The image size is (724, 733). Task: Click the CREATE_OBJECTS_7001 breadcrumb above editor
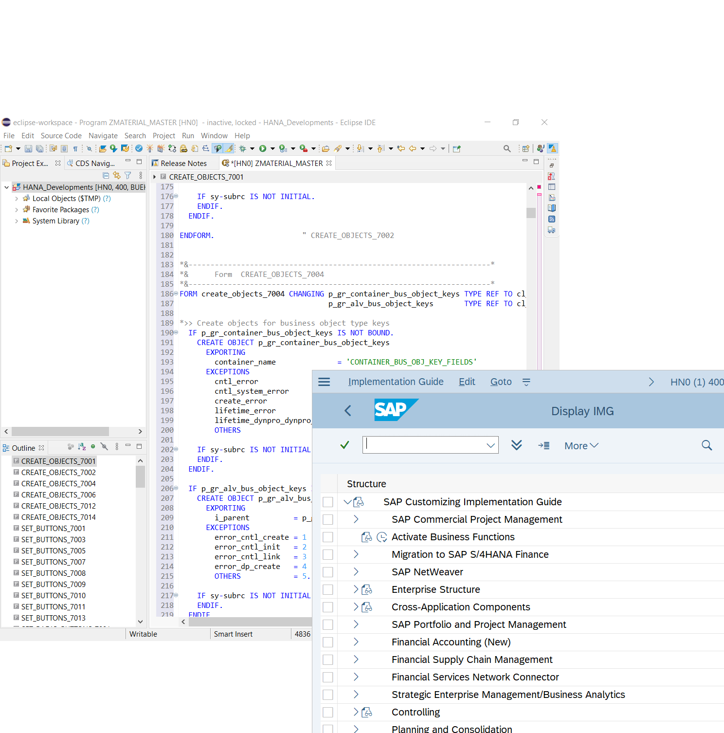206,177
